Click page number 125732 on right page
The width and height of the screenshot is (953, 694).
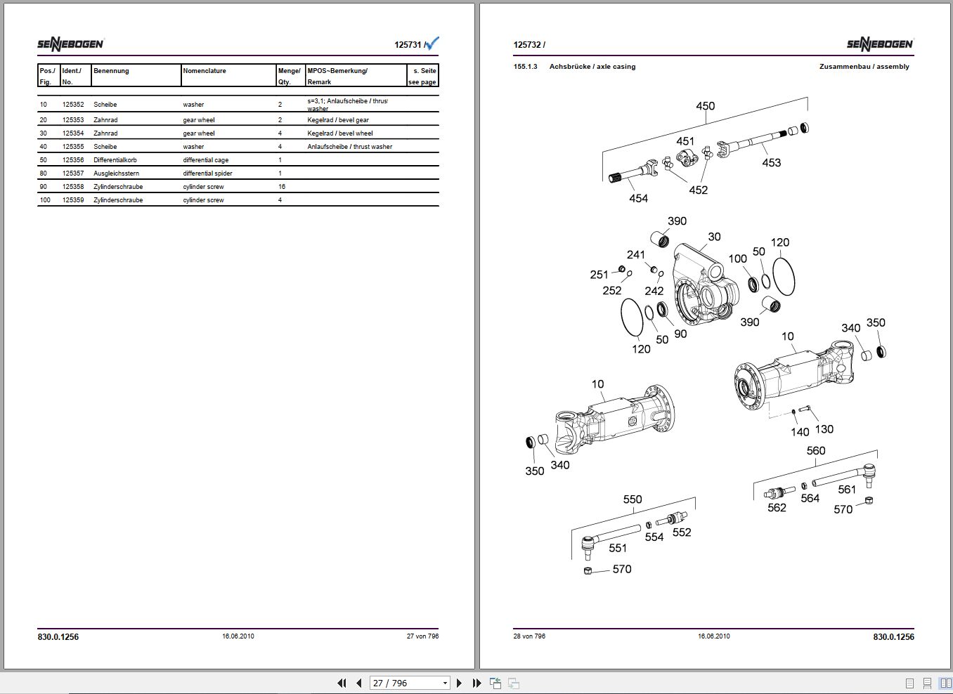tap(527, 45)
